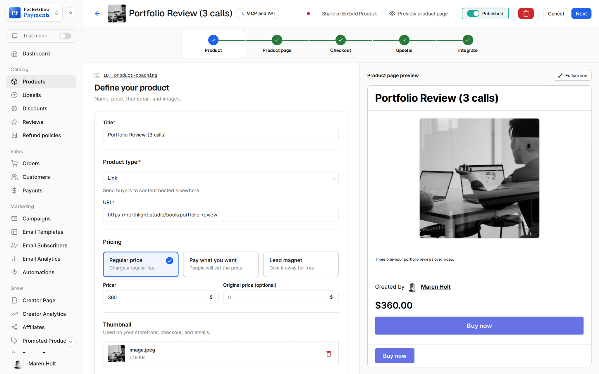Click the Maren Holt creator link
Image resolution: width=599 pixels, height=374 pixels.
click(436, 287)
